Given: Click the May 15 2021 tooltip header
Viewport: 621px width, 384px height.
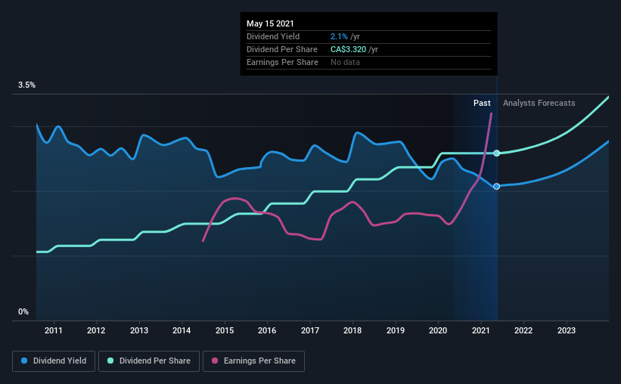Looking at the screenshot, I should tap(270, 23).
